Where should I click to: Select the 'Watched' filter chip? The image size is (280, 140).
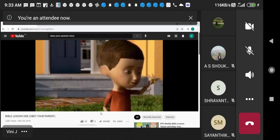point(170,117)
